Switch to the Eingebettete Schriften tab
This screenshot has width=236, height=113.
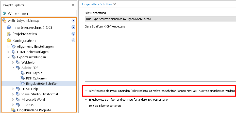click(x=97, y=4)
